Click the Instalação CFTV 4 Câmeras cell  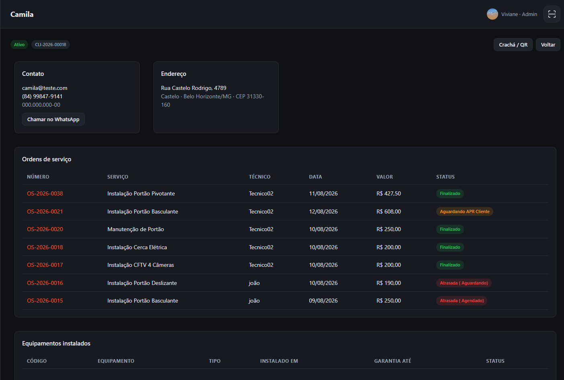tap(141, 265)
